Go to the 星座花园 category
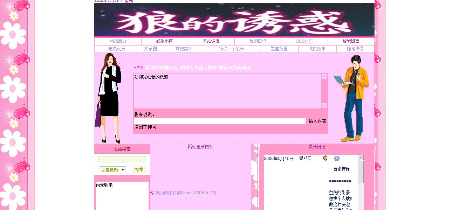The image size is (465, 210). pyautogui.click(x=279, y=49)
